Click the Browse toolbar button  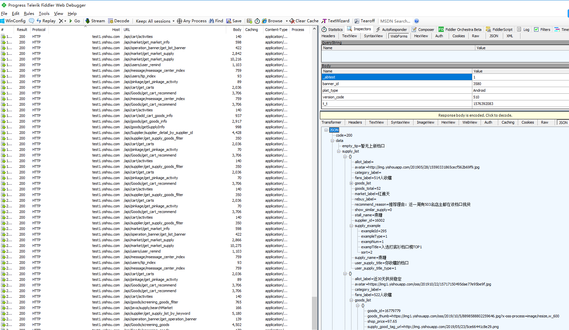tap(272, 21)
